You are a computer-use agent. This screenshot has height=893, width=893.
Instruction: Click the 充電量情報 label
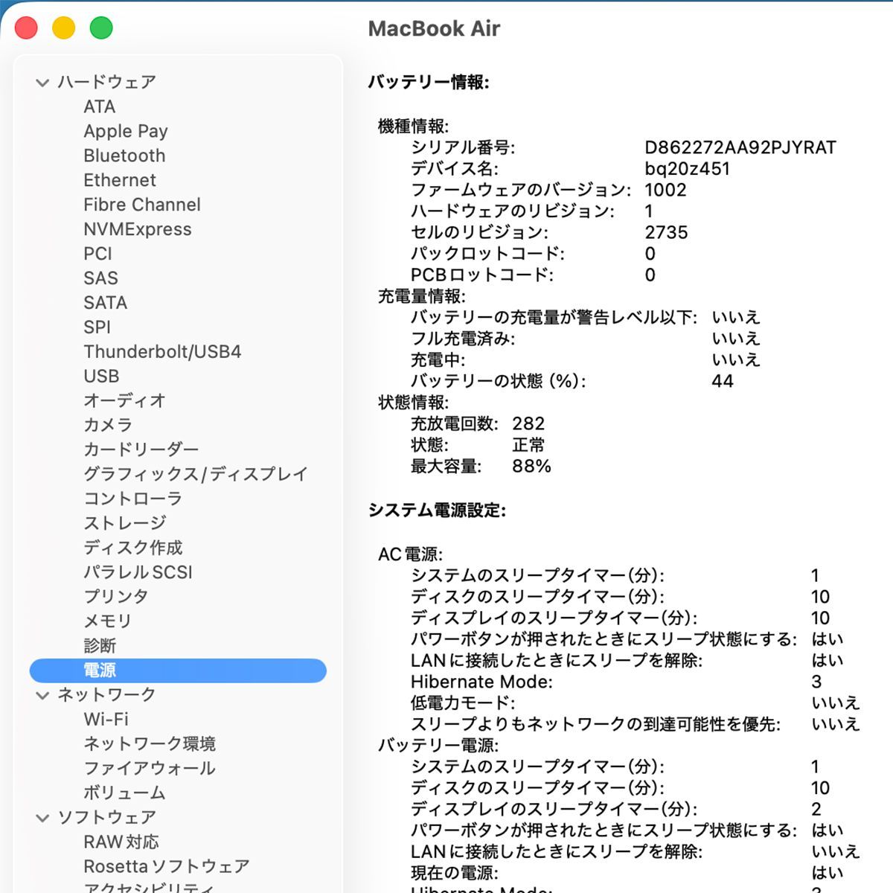(x=422, y=296)
